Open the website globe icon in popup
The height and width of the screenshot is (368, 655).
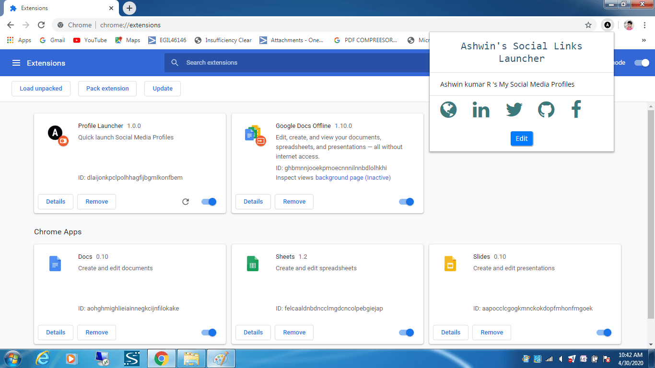pyautogui.click(x=448, y=110)
